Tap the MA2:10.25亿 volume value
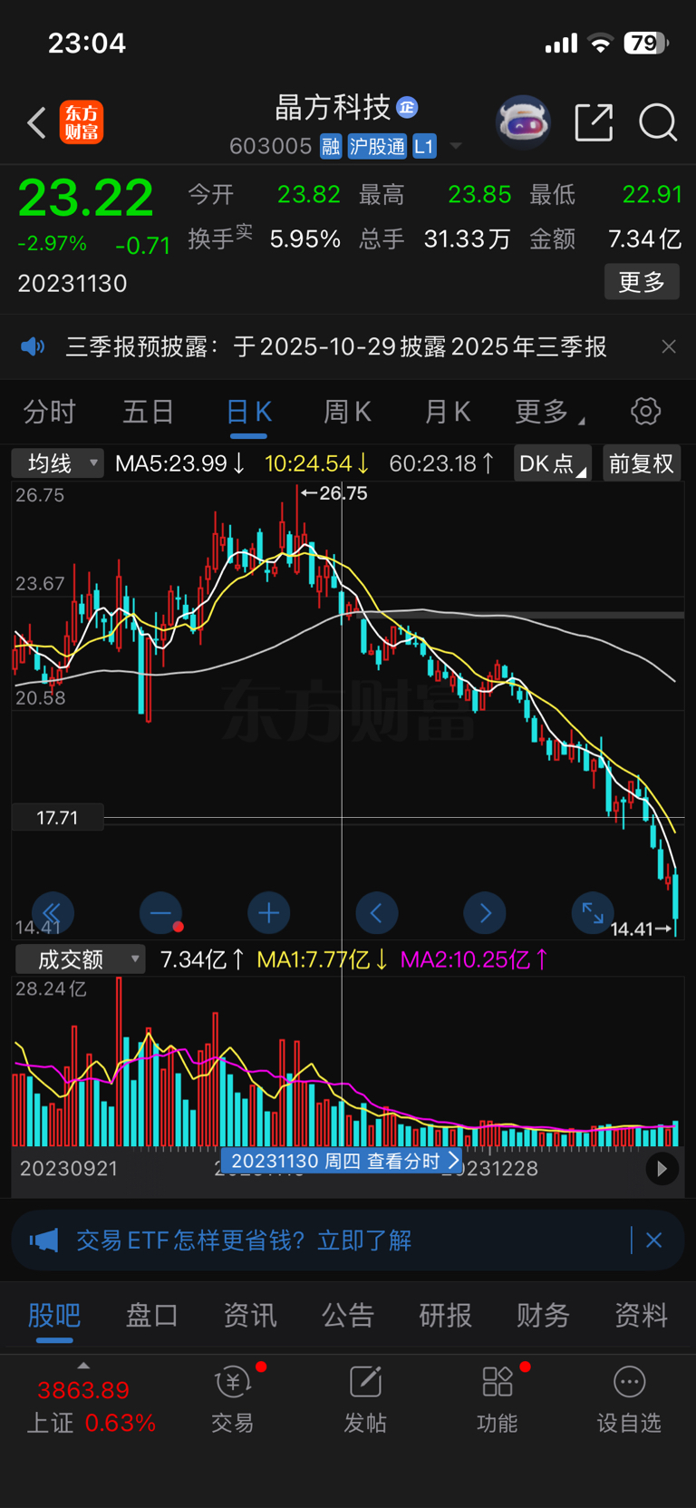The height and width of the screenshot is (1508, 696). [x=475, y=958]
